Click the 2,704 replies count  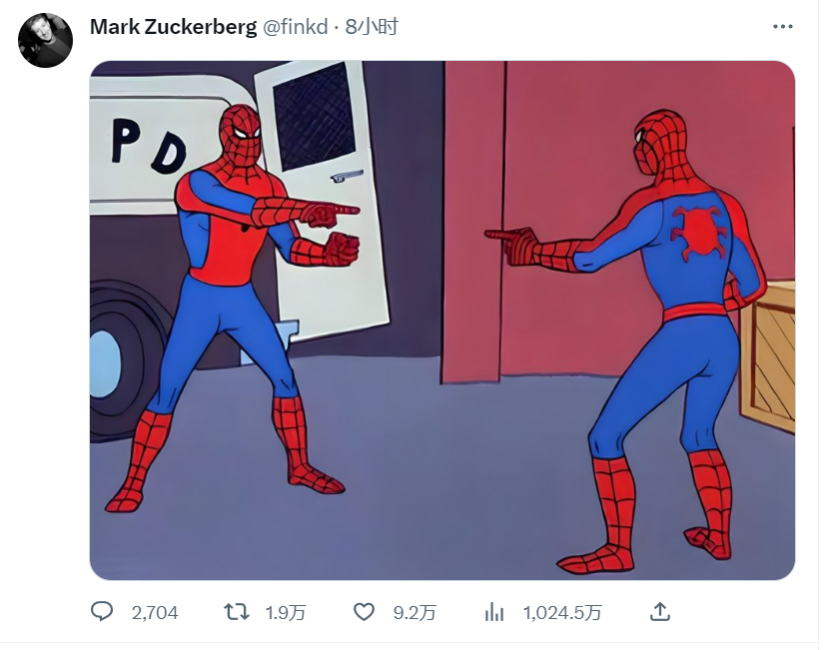155,613
